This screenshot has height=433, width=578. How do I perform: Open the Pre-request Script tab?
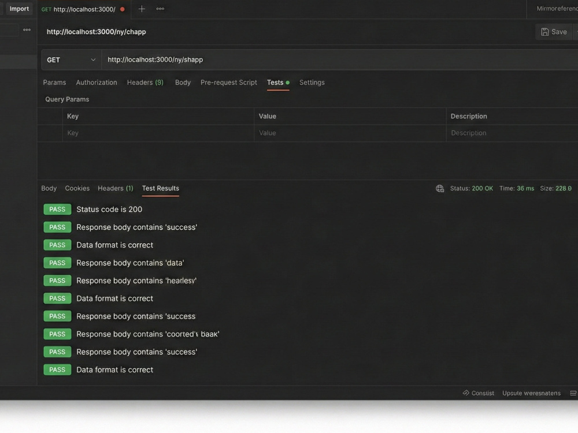click(229, 83)
